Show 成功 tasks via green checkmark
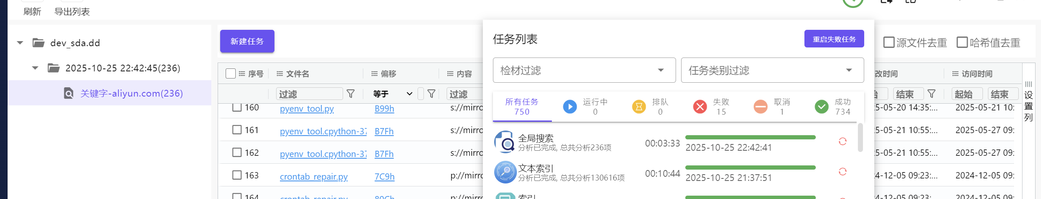Viewport: 1041px width, 199px height. pyautogui.click(x=821, y=107)
